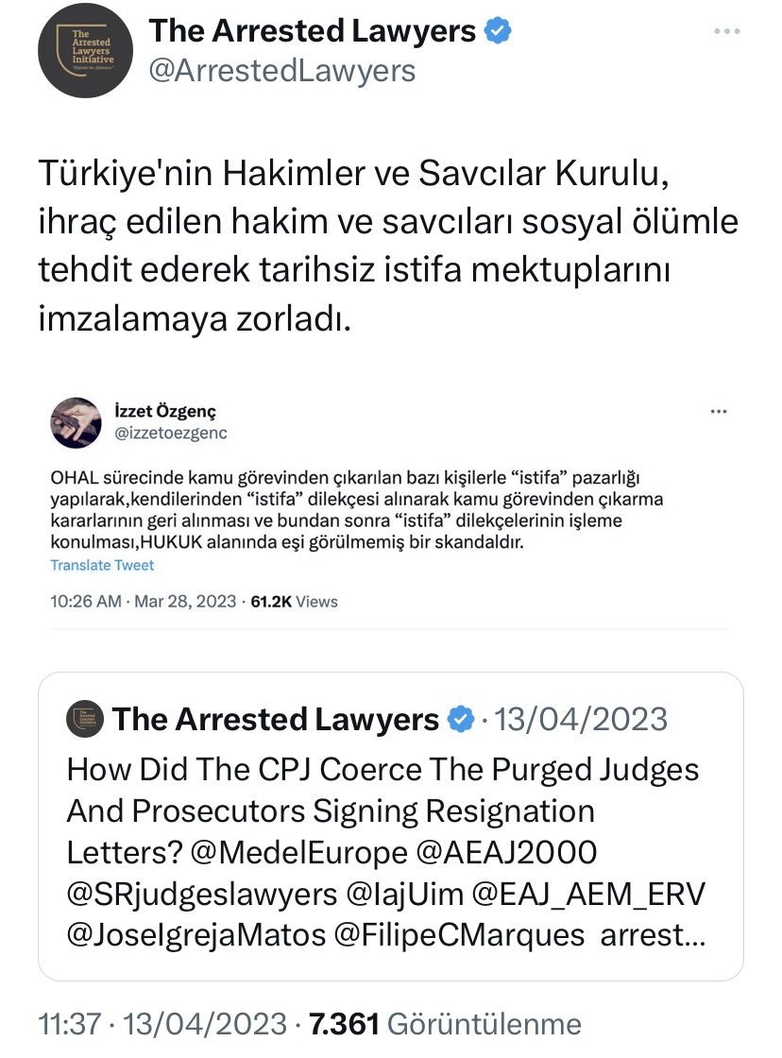Click the @FilipeCMarques mention
This screenshot has height=1058, width=782.
tap(460, 935)
